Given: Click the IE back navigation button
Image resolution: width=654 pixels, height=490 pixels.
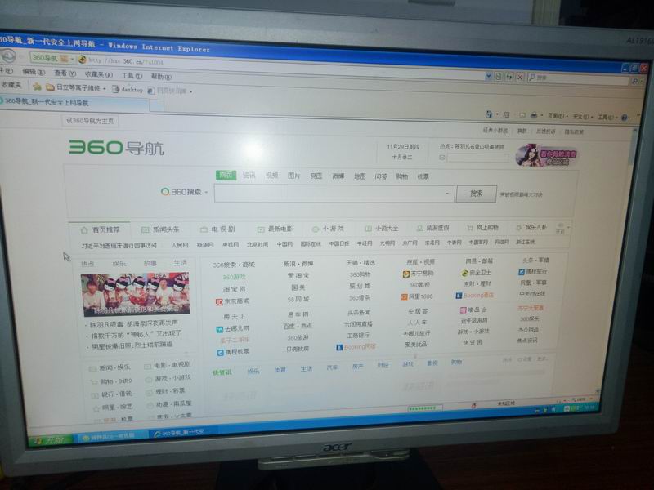Looking at the screenshot, I should [x=7, y=56].
